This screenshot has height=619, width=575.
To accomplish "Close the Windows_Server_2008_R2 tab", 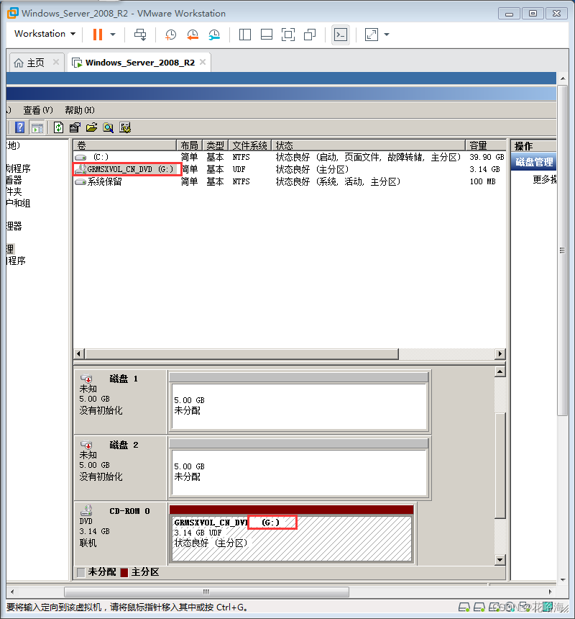I will [203, 62].
